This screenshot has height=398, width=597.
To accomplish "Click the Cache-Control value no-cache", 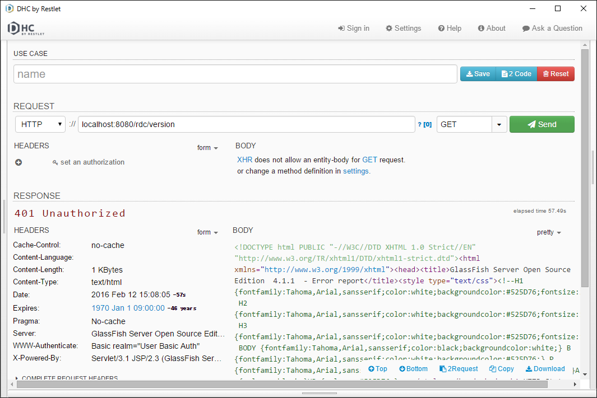I will pos(108,245).
